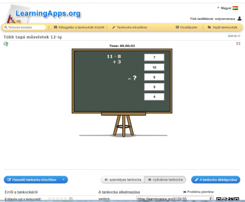The height and width of the screenshot is (202, 245).
Task: Click the Hungarian flag icon
Action: click(x=235, y=8)
